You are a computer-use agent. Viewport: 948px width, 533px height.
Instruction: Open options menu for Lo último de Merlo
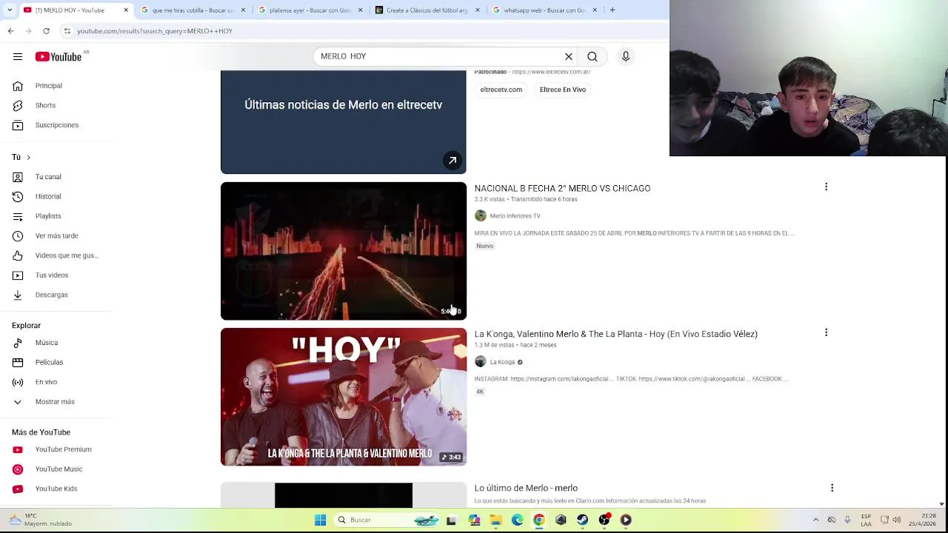832,488
